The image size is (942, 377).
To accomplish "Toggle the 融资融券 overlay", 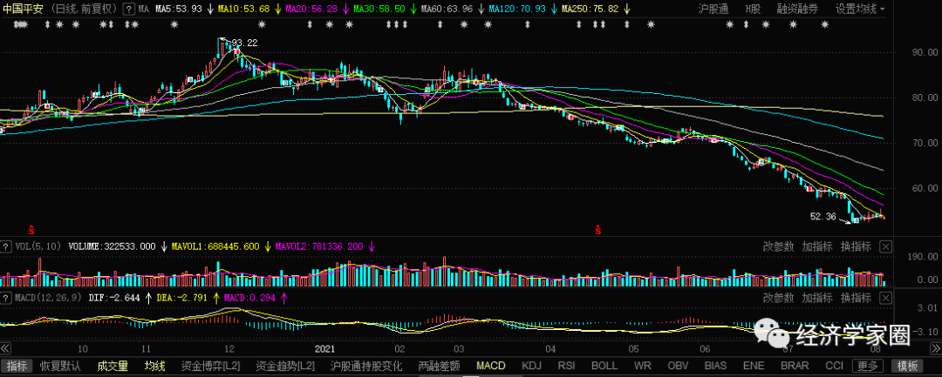I will pyautogui.click(x=797, y=9).
